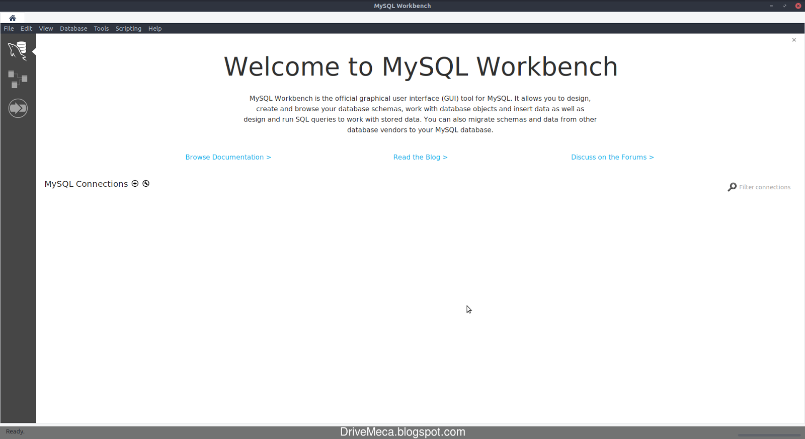
Task: Open the Tools menu
Action: [101, 29]
